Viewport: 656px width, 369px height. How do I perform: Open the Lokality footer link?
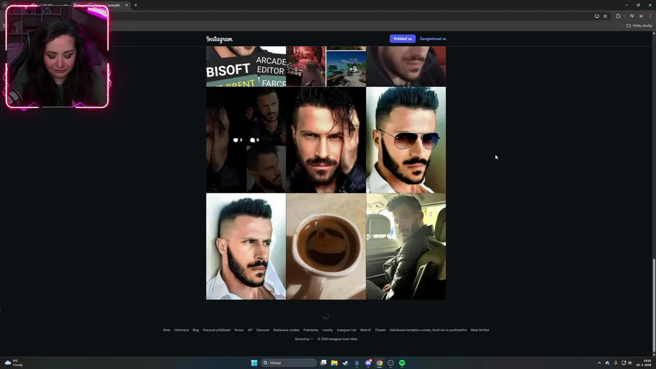[327, 330]
